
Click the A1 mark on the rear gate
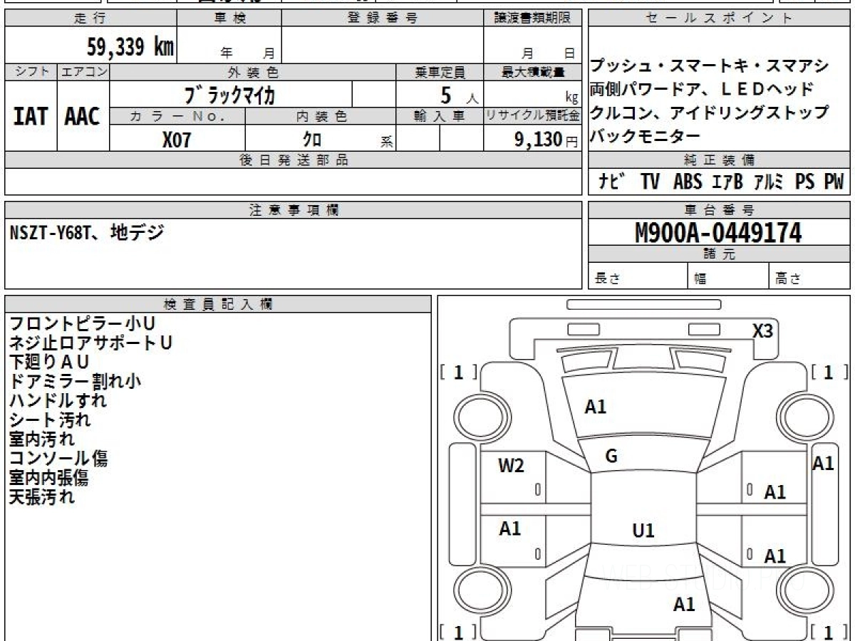coord(684,605)
